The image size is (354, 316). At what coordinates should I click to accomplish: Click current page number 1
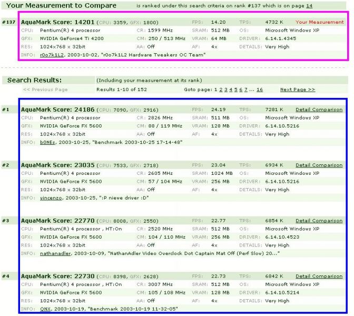point(216,90)
